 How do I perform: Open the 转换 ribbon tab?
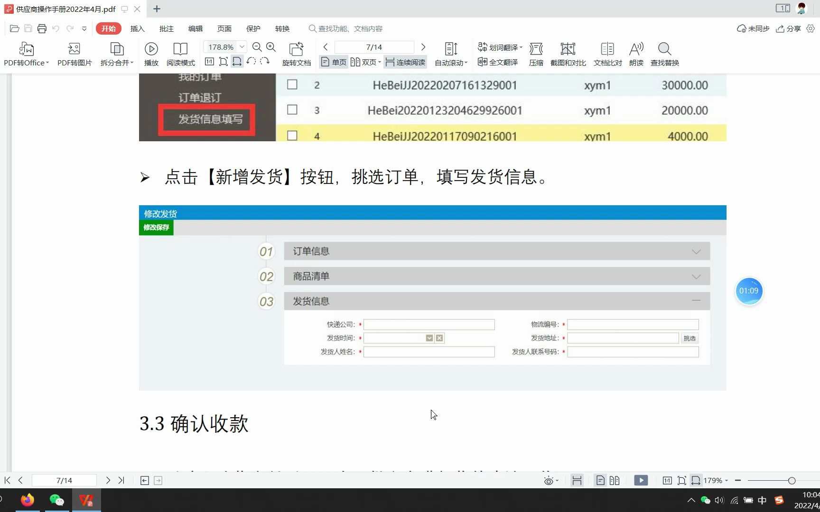(x=282, y=28)
